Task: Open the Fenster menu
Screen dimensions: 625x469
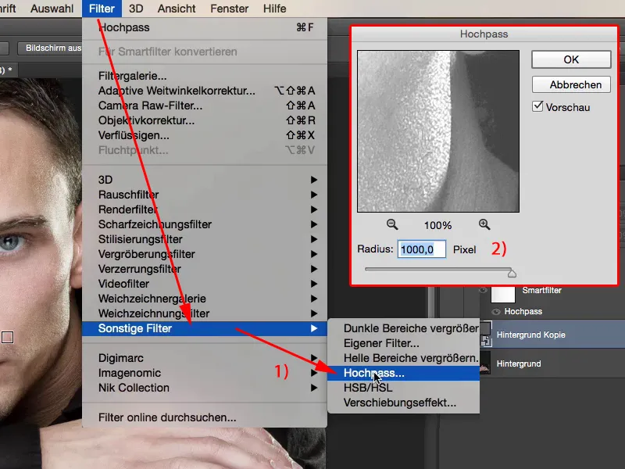Action: tap(229, 9)
